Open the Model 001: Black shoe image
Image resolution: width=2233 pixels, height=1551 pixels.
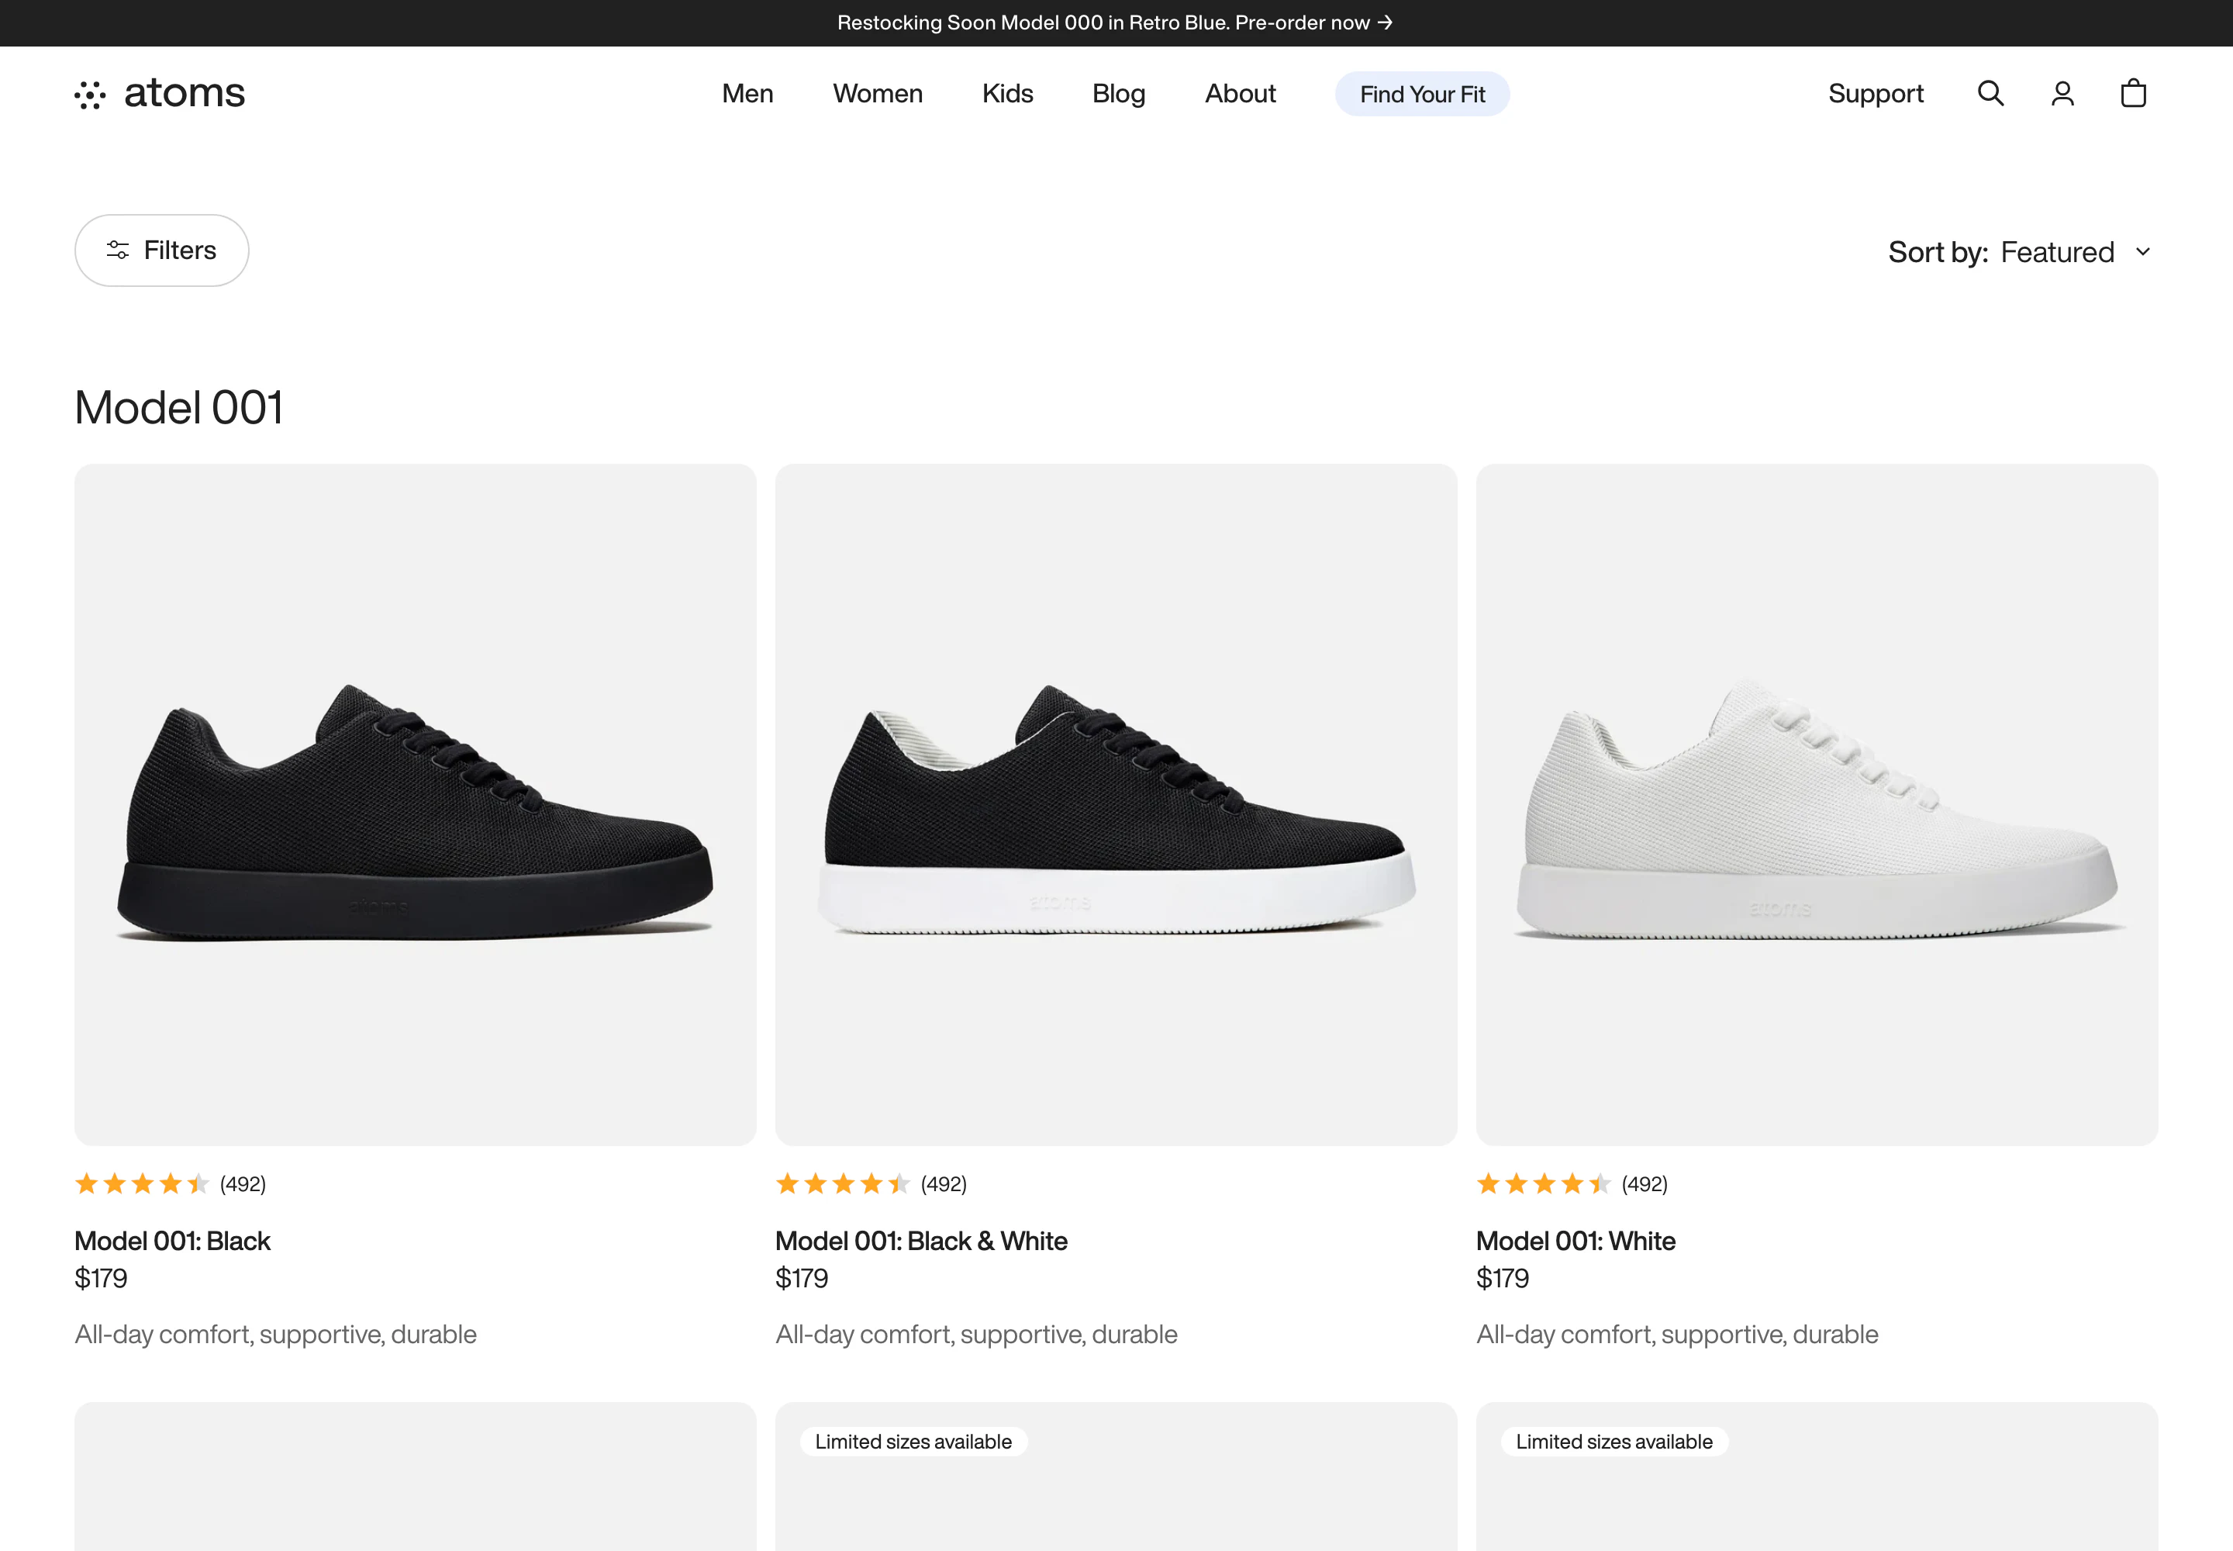[x=415, y=805]
